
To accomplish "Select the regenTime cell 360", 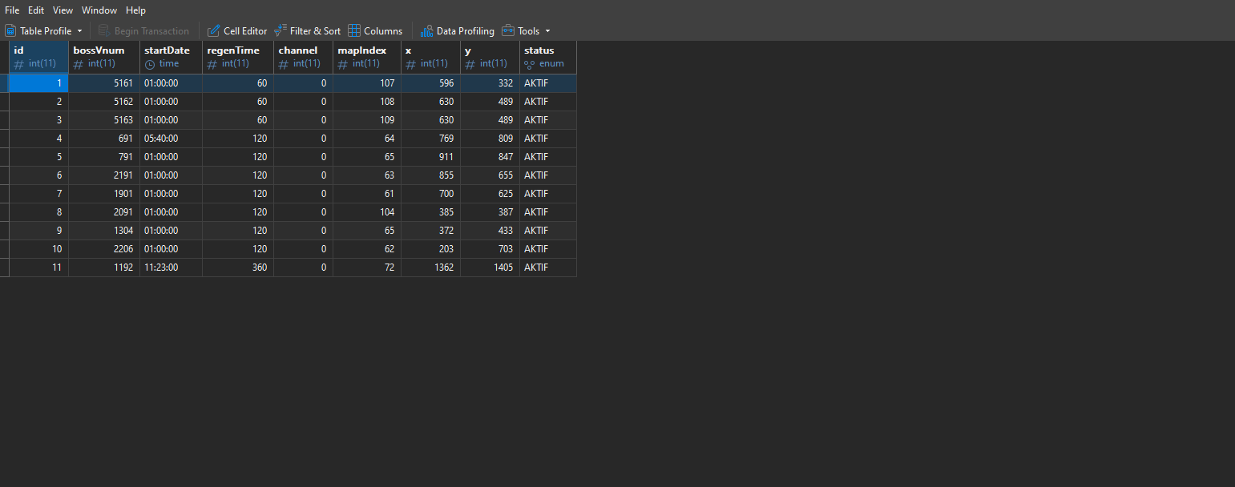I will pyautogui.click(x=238, y=268).
